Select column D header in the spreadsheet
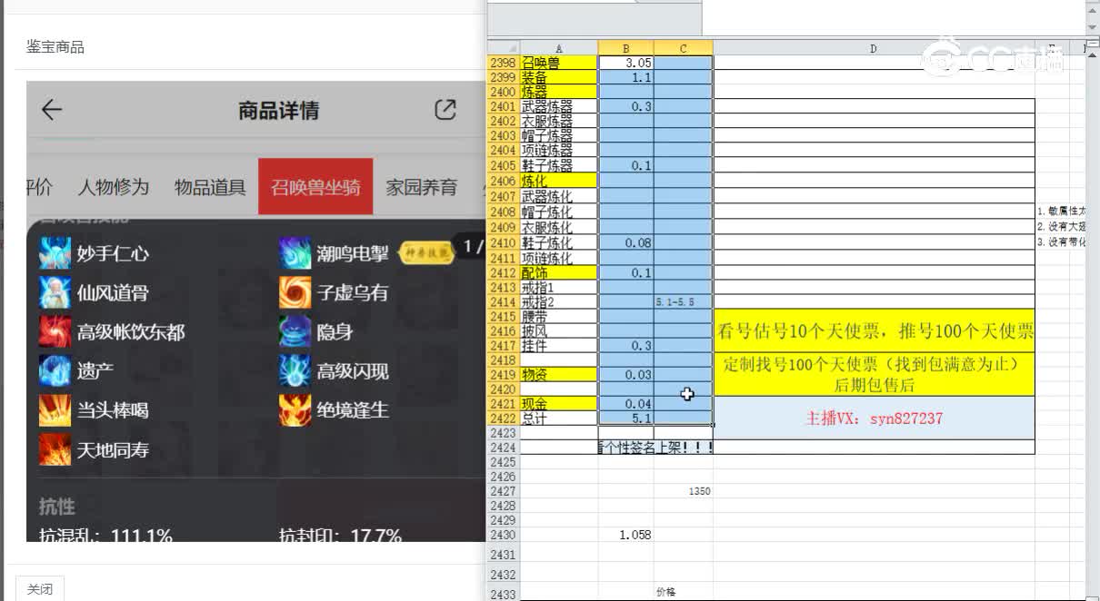Viewport: 1100px width, 601px height. [x=873, y=48]
